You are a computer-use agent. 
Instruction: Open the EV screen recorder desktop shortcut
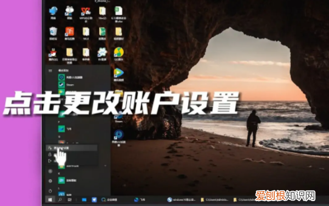pos(102,54)
